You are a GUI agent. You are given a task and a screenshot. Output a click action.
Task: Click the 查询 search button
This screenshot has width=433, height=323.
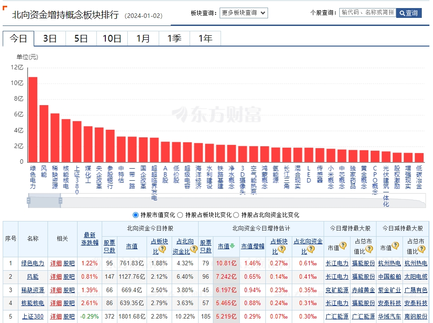coord(409,13)
